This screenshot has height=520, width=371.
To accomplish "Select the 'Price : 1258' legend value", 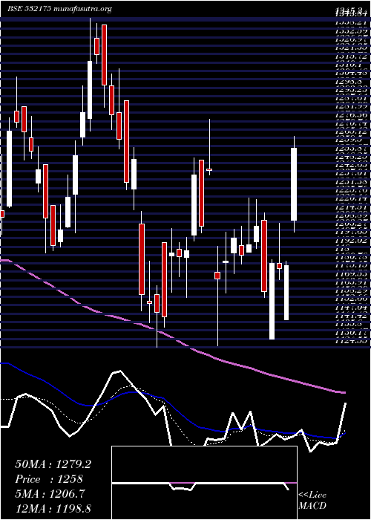I will [x=49, y=479].
